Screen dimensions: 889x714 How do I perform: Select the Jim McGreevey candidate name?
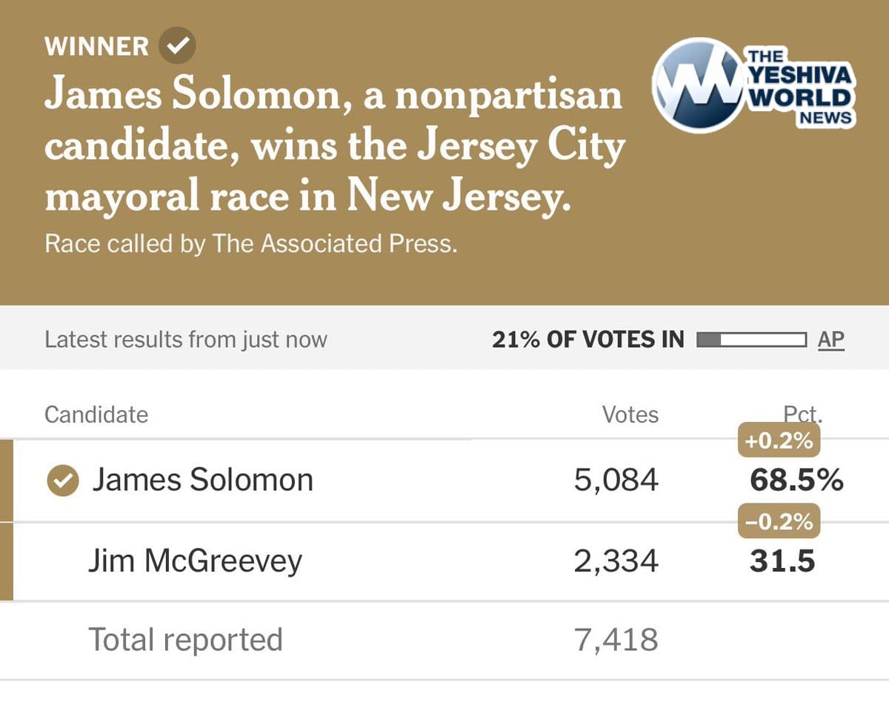195,561
